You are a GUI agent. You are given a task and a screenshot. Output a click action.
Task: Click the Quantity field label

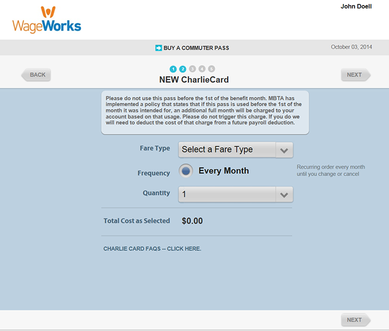click(156, 193)
